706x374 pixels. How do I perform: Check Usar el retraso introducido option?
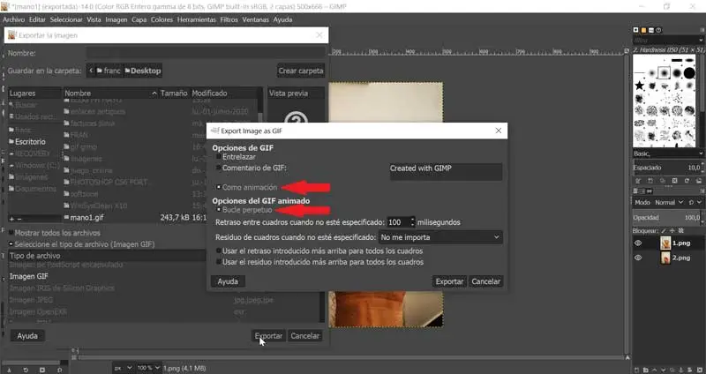pos(219,251)
